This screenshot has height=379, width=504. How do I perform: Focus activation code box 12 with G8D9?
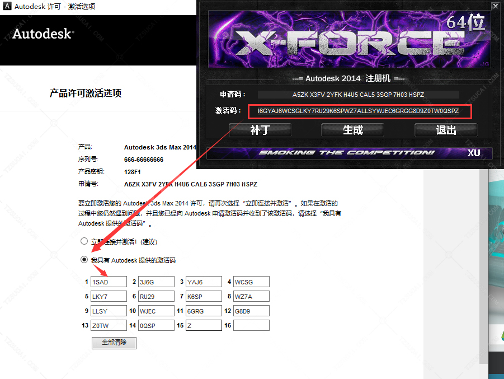pyautogui.click(x=251, y=311)
